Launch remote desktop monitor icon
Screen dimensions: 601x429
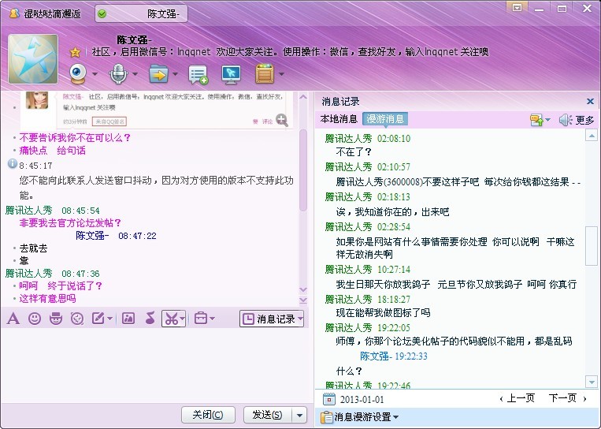(x=231, y=74)
